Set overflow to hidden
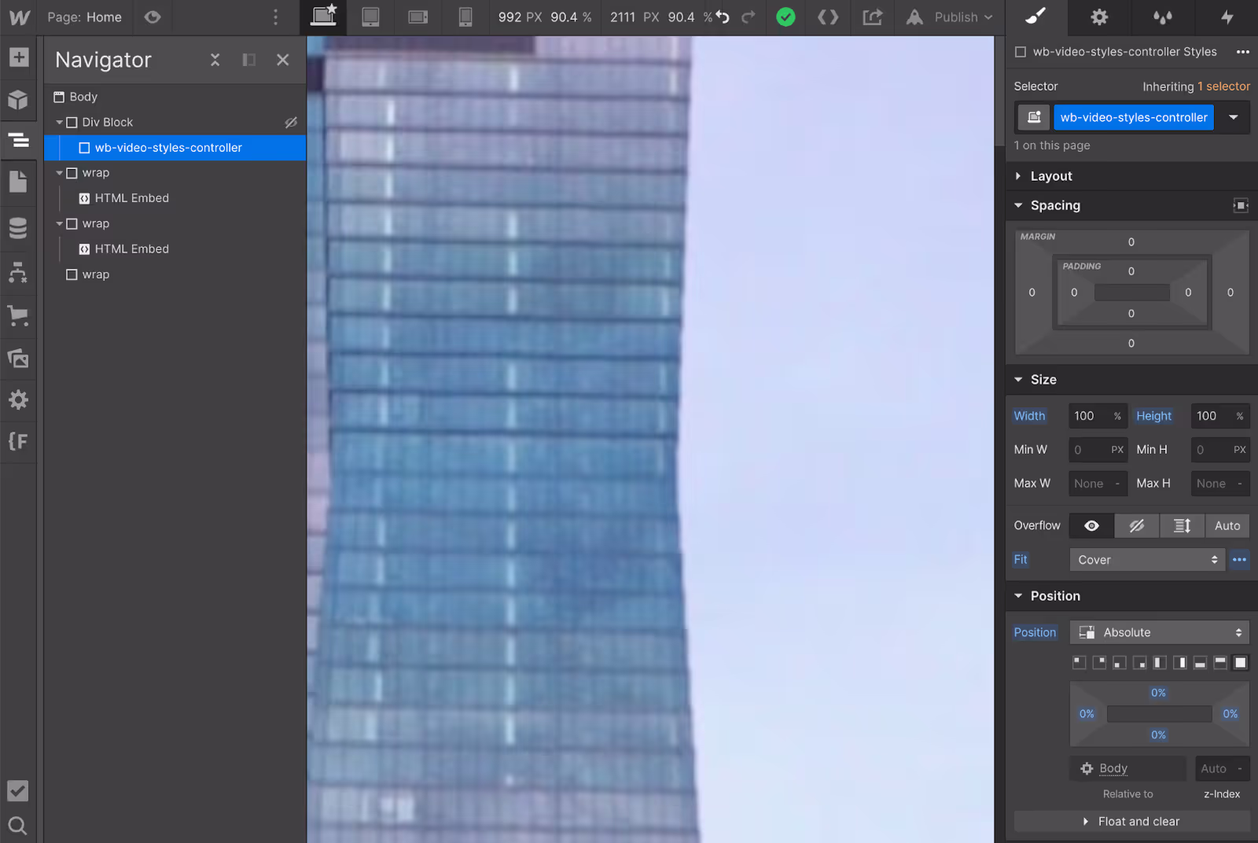The image size is (1258, 843). [x=1137, y=525]
